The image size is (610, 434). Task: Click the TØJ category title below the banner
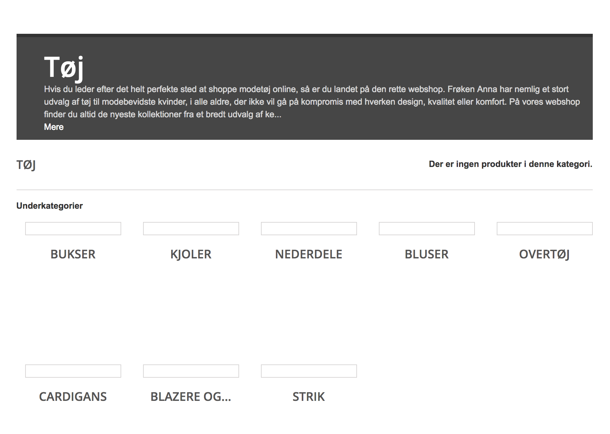26,165
